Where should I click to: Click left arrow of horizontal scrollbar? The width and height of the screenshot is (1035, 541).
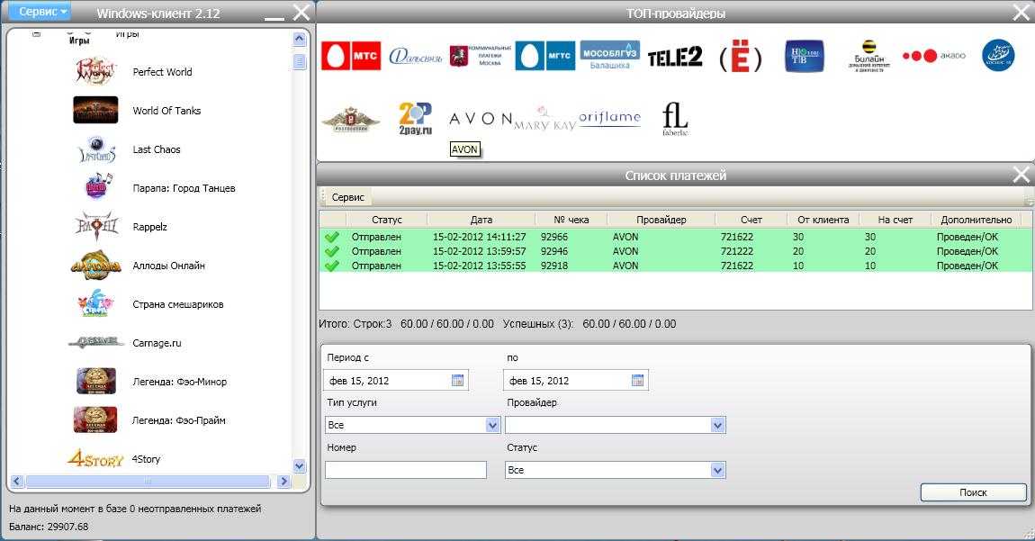(17, 482)
